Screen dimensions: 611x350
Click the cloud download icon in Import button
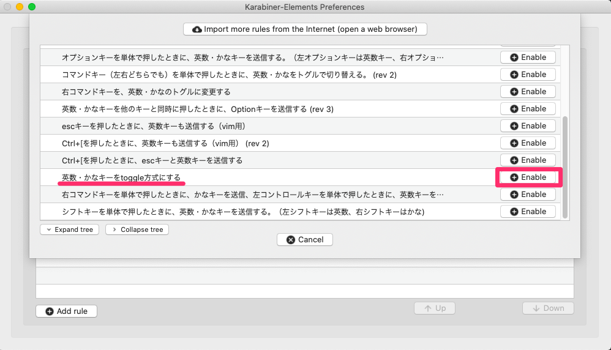click(x=197, y=29)
